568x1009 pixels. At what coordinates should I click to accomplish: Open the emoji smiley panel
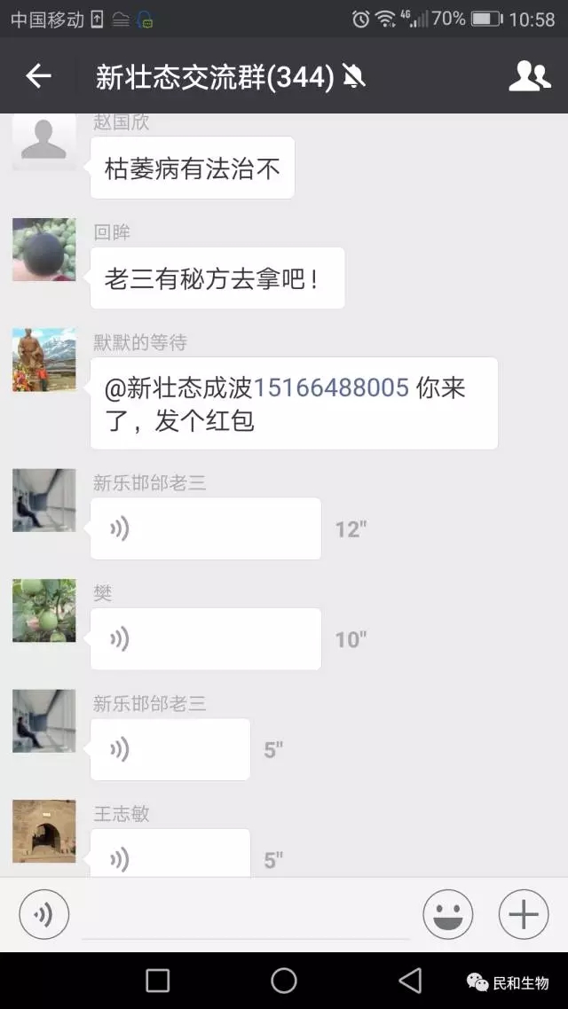[447, 914]
